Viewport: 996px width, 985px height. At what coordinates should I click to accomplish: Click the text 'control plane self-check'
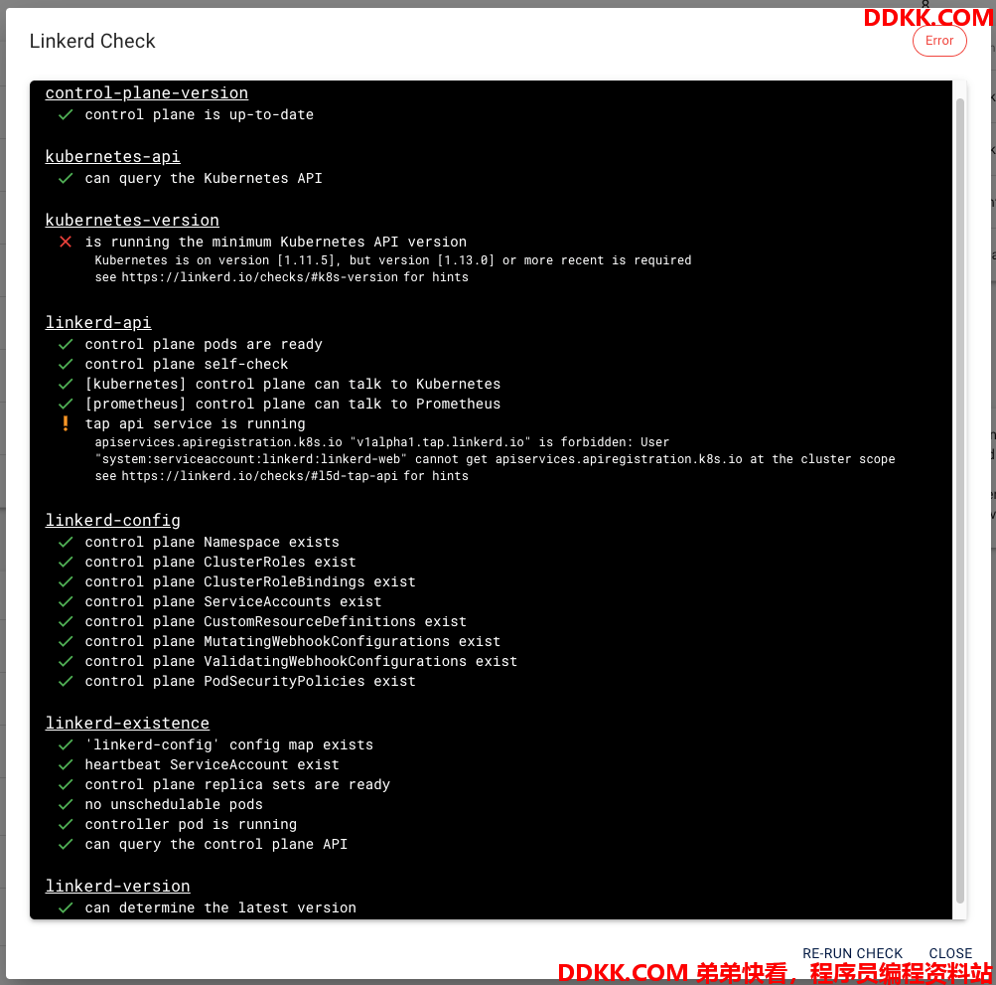coord(187,364)
